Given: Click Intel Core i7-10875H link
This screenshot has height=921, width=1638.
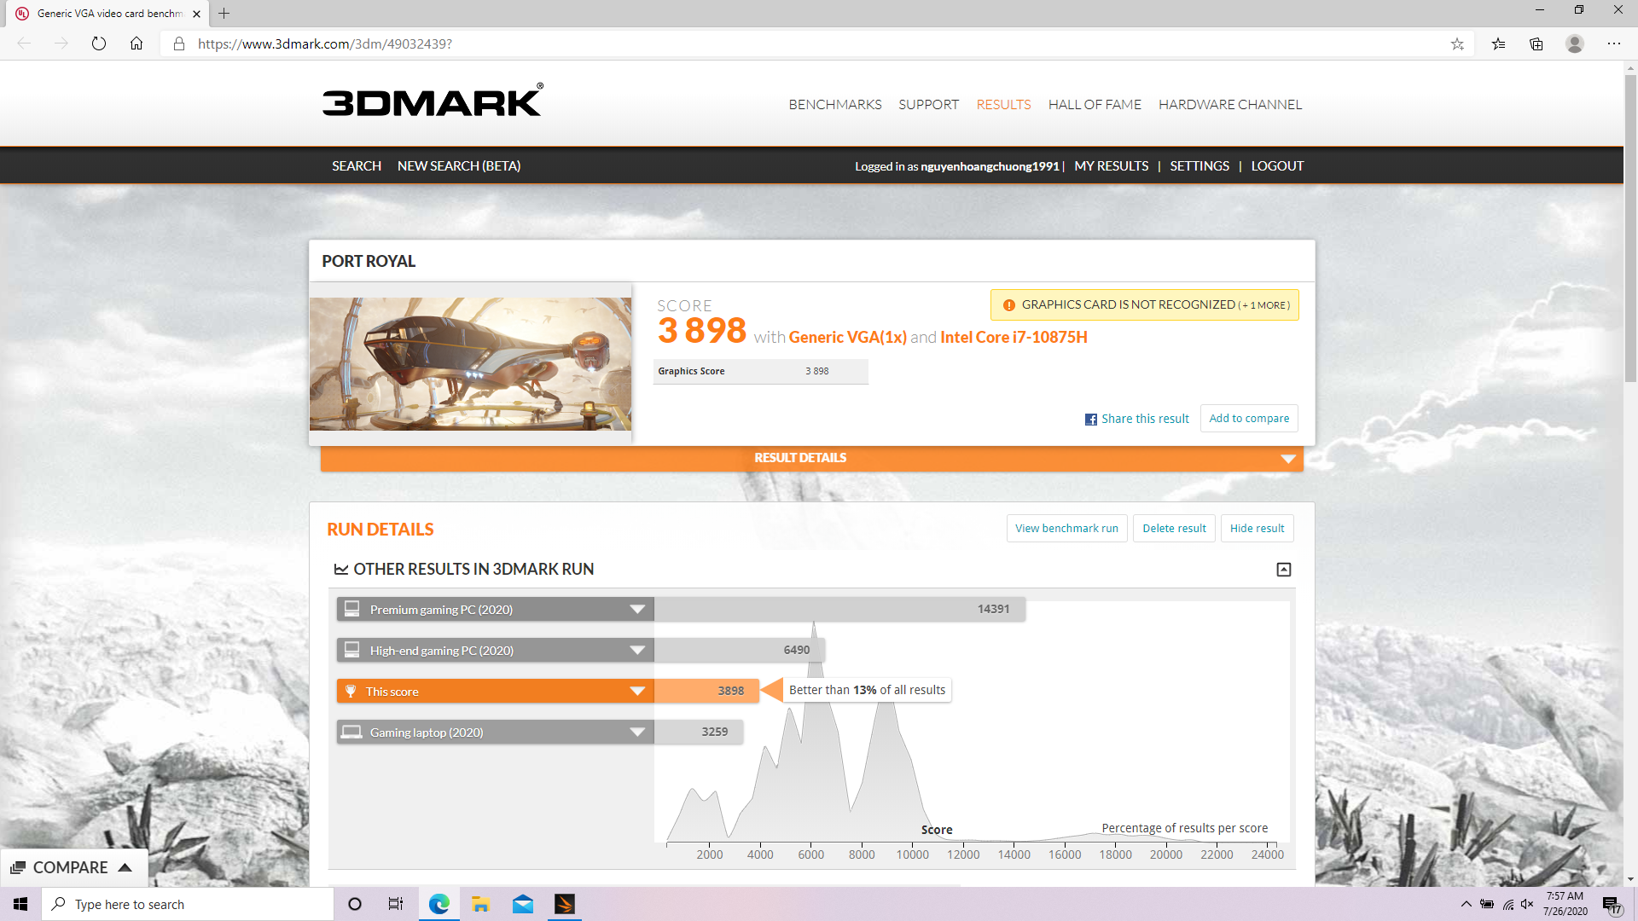Looking at the screenshot, I should click(1014, 337).
